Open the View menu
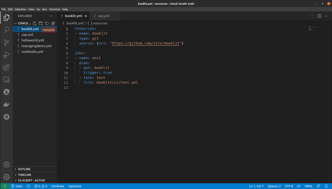Image resolution: width=332 pixels, height=189 pixels. pyautogui.click(x=31, y=9)
